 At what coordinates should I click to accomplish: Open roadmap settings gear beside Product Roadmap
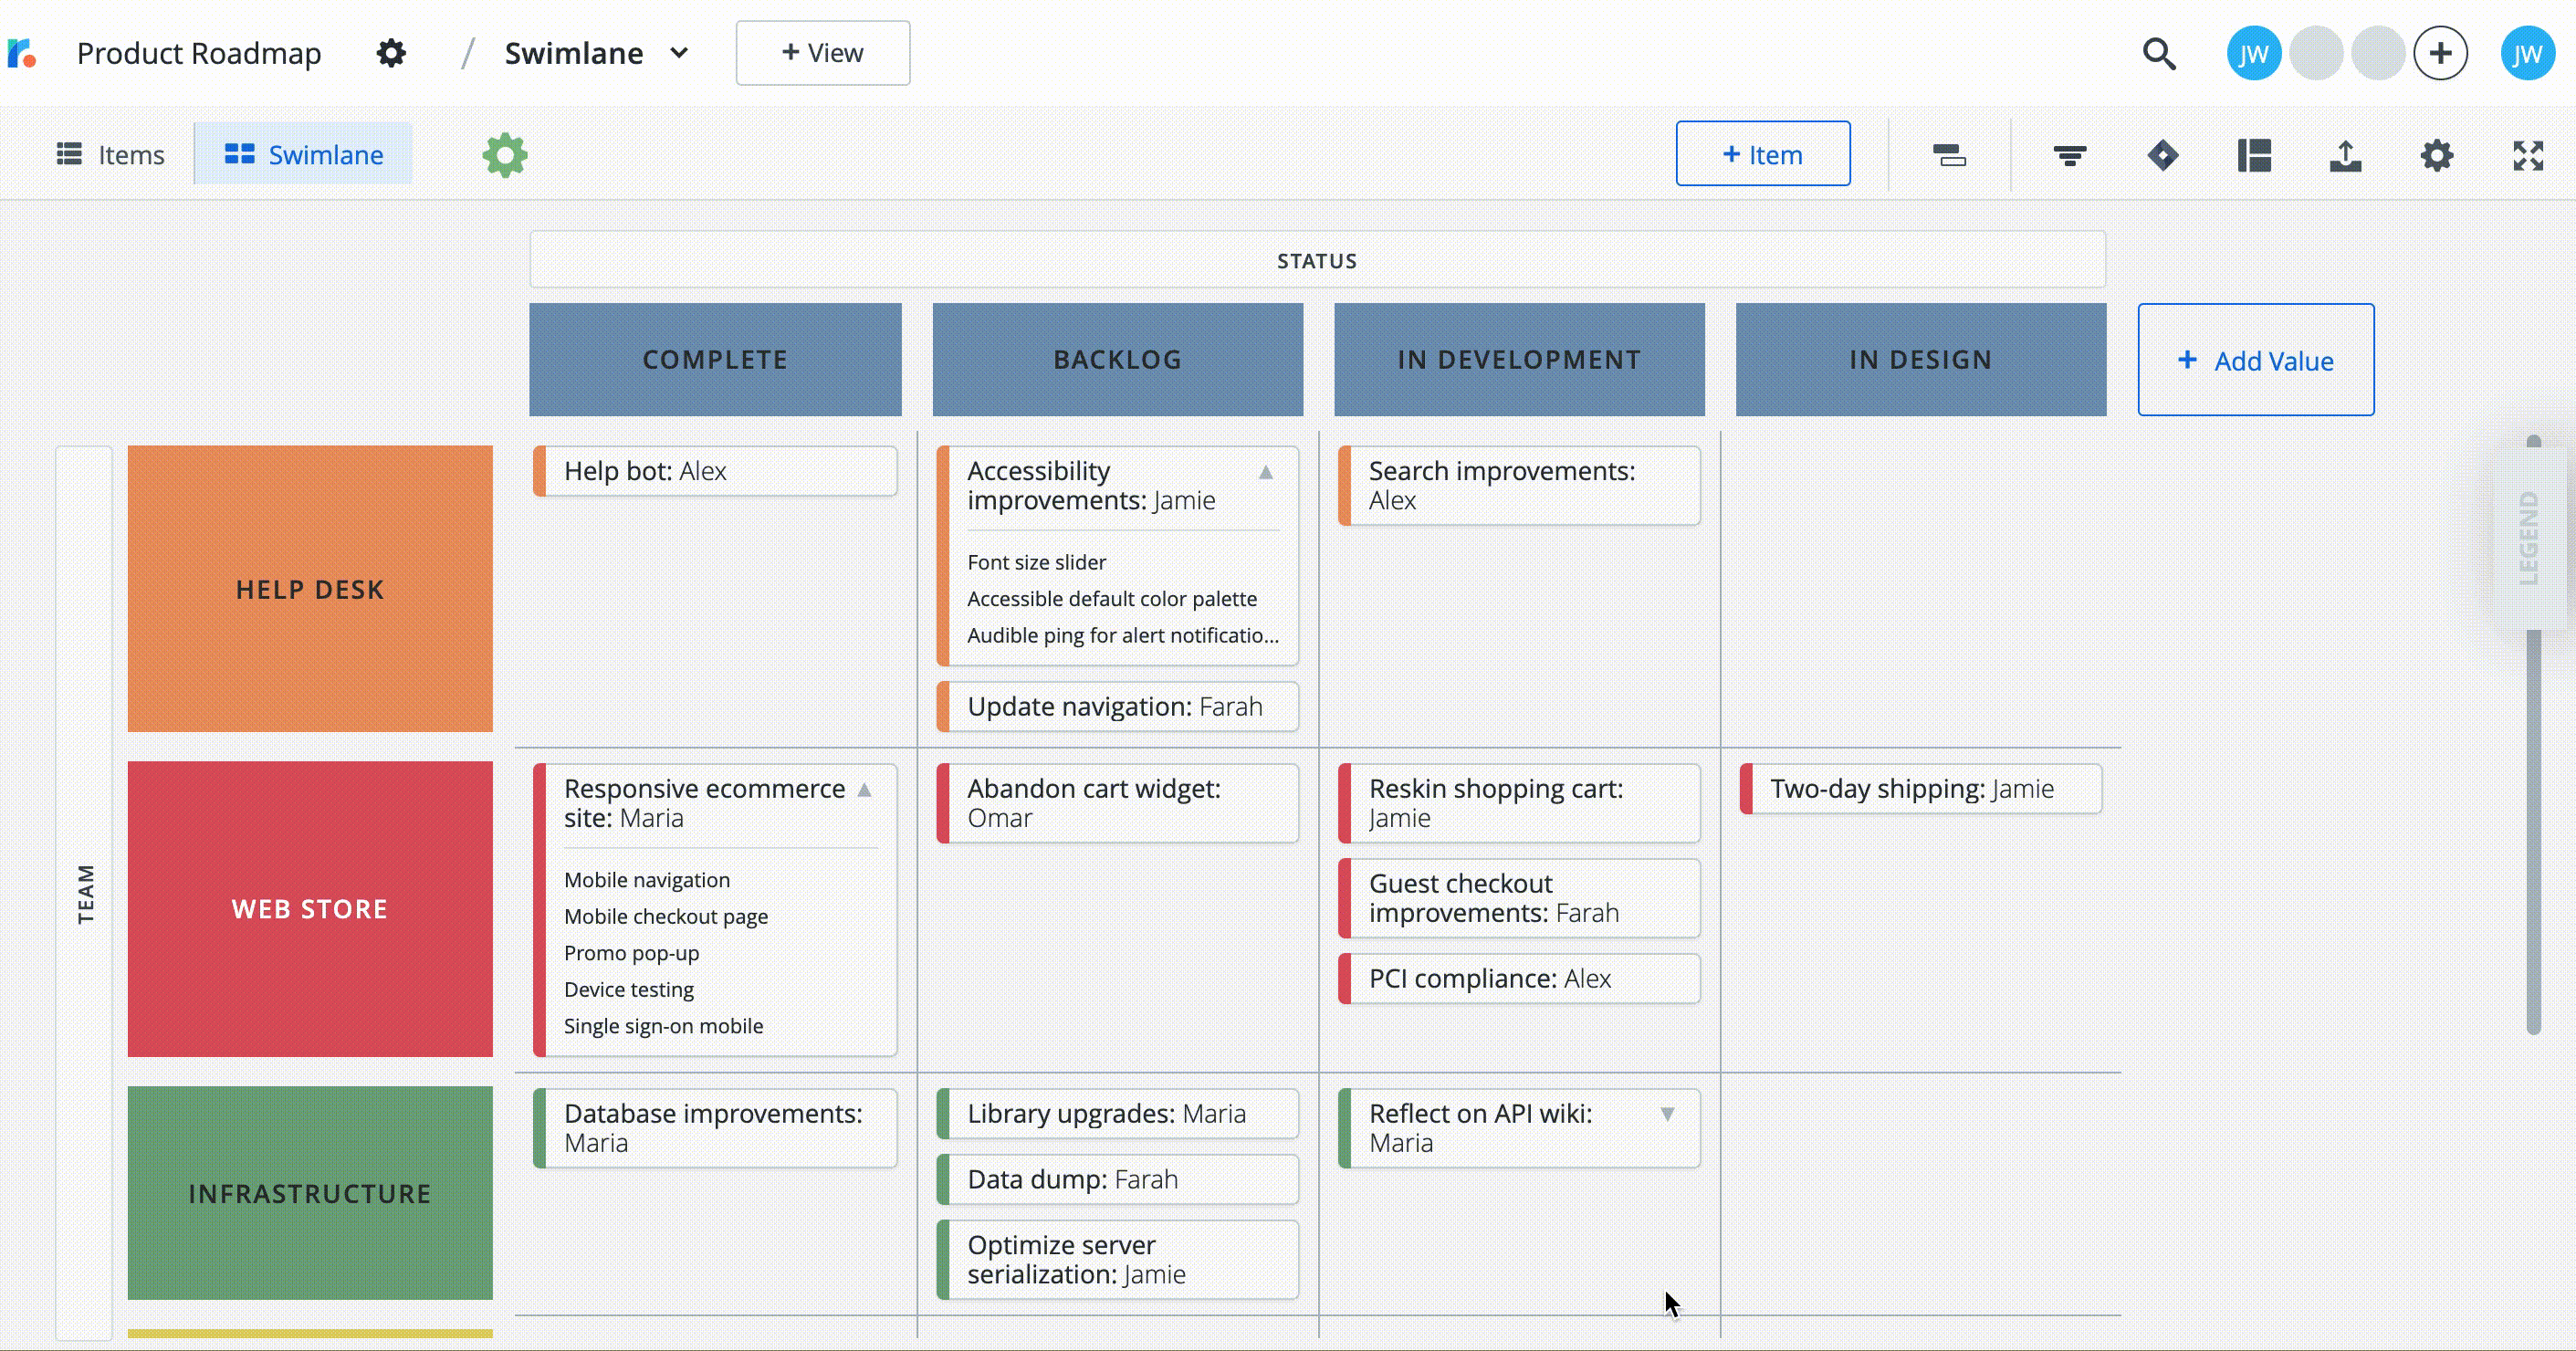[x=391, y=53]
